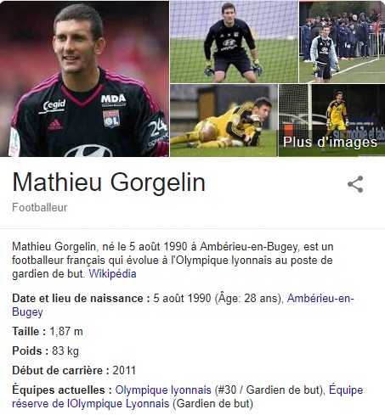This screenshot has width=385, height=415.
Task: Click the Mathieu Gorgelin title heading
Action: pos(109,182)
